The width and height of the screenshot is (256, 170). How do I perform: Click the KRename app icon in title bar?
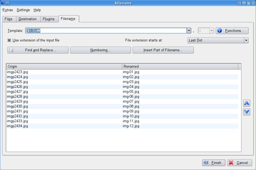click(x=3, y=3)
